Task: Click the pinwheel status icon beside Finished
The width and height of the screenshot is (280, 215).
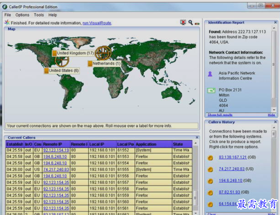Action: tap(7, 22)
